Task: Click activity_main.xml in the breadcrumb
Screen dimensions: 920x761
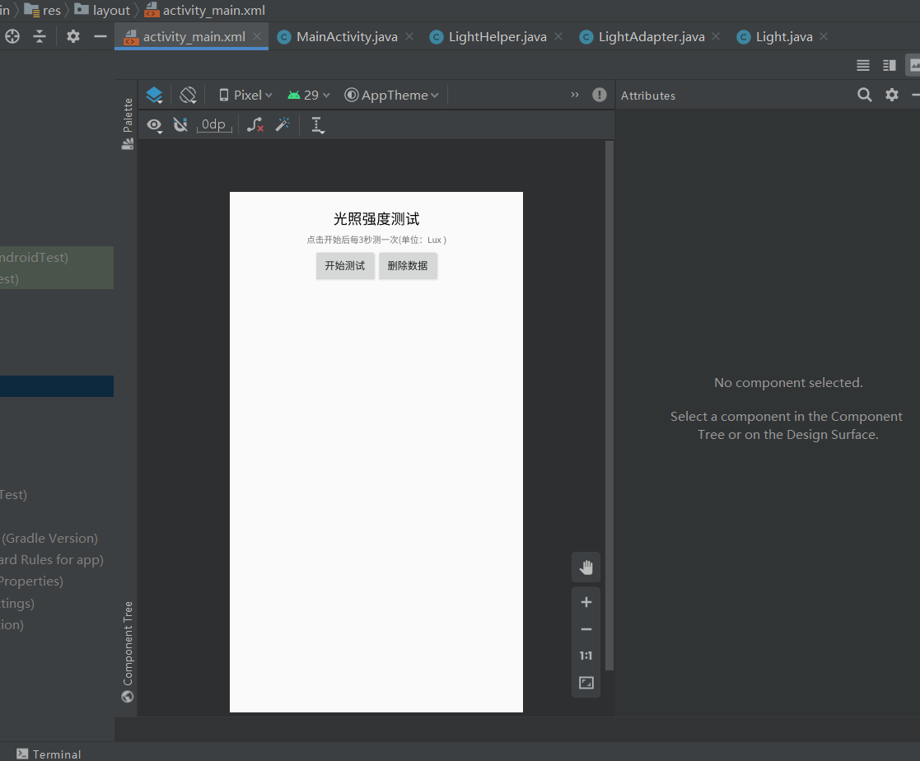Action: [x=205, y=10]
